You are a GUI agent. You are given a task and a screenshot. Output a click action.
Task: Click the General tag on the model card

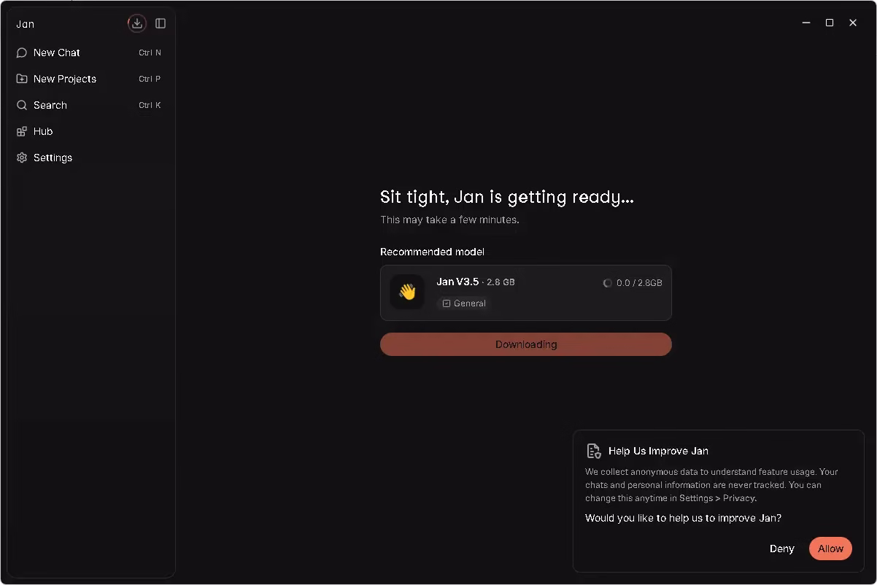click(x=464, y=303)
